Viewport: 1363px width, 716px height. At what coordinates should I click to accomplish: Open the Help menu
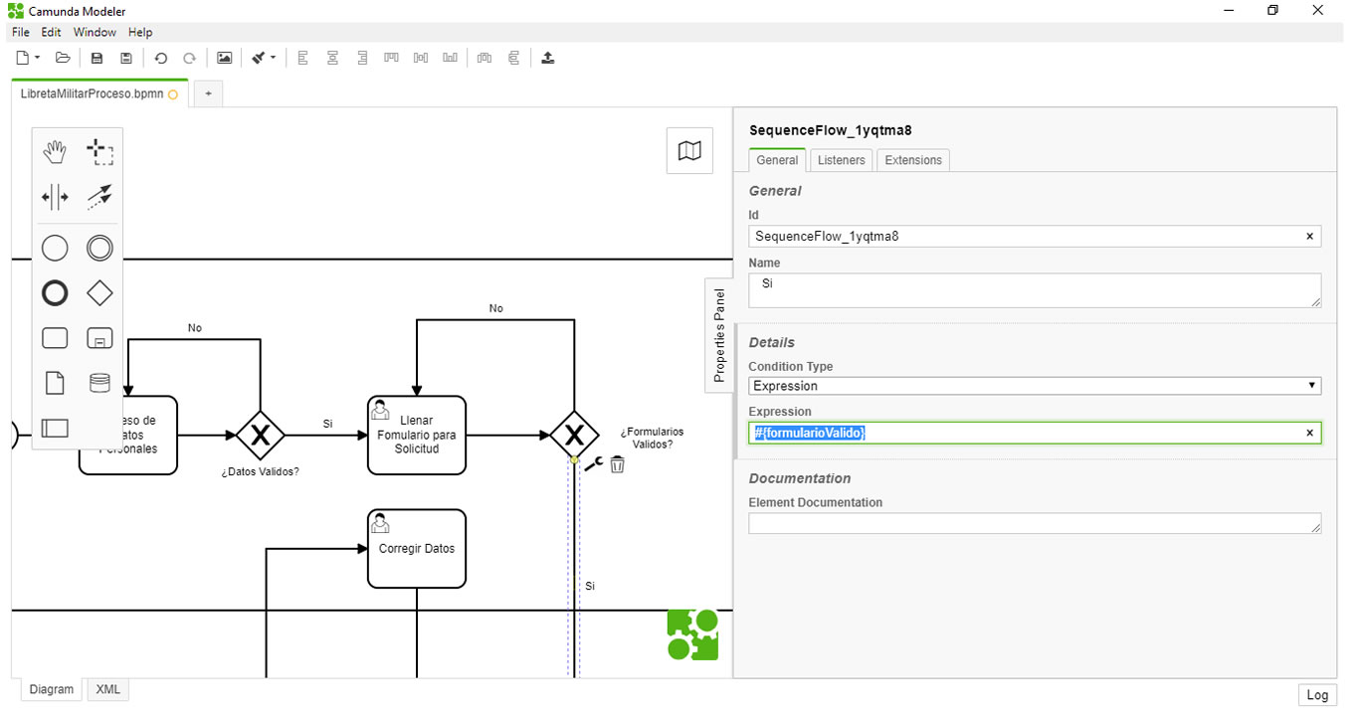tap(140, 32)
